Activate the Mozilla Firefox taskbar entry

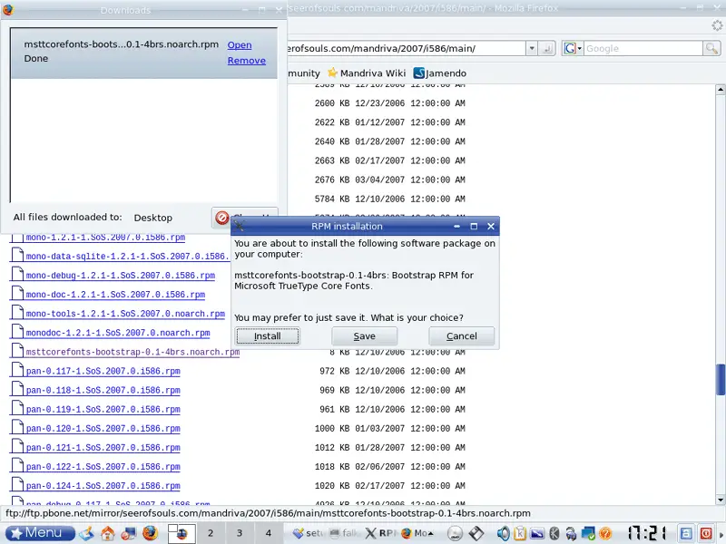coord(415,533)
